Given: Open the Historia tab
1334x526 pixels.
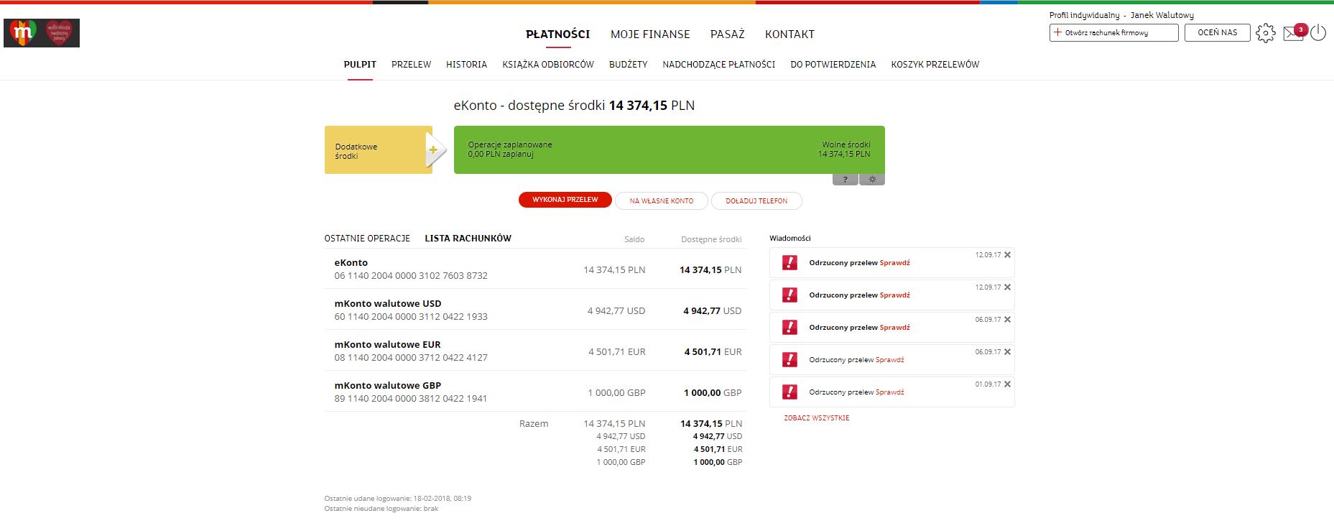Looking at the screenshot, I should pos(466,65).
